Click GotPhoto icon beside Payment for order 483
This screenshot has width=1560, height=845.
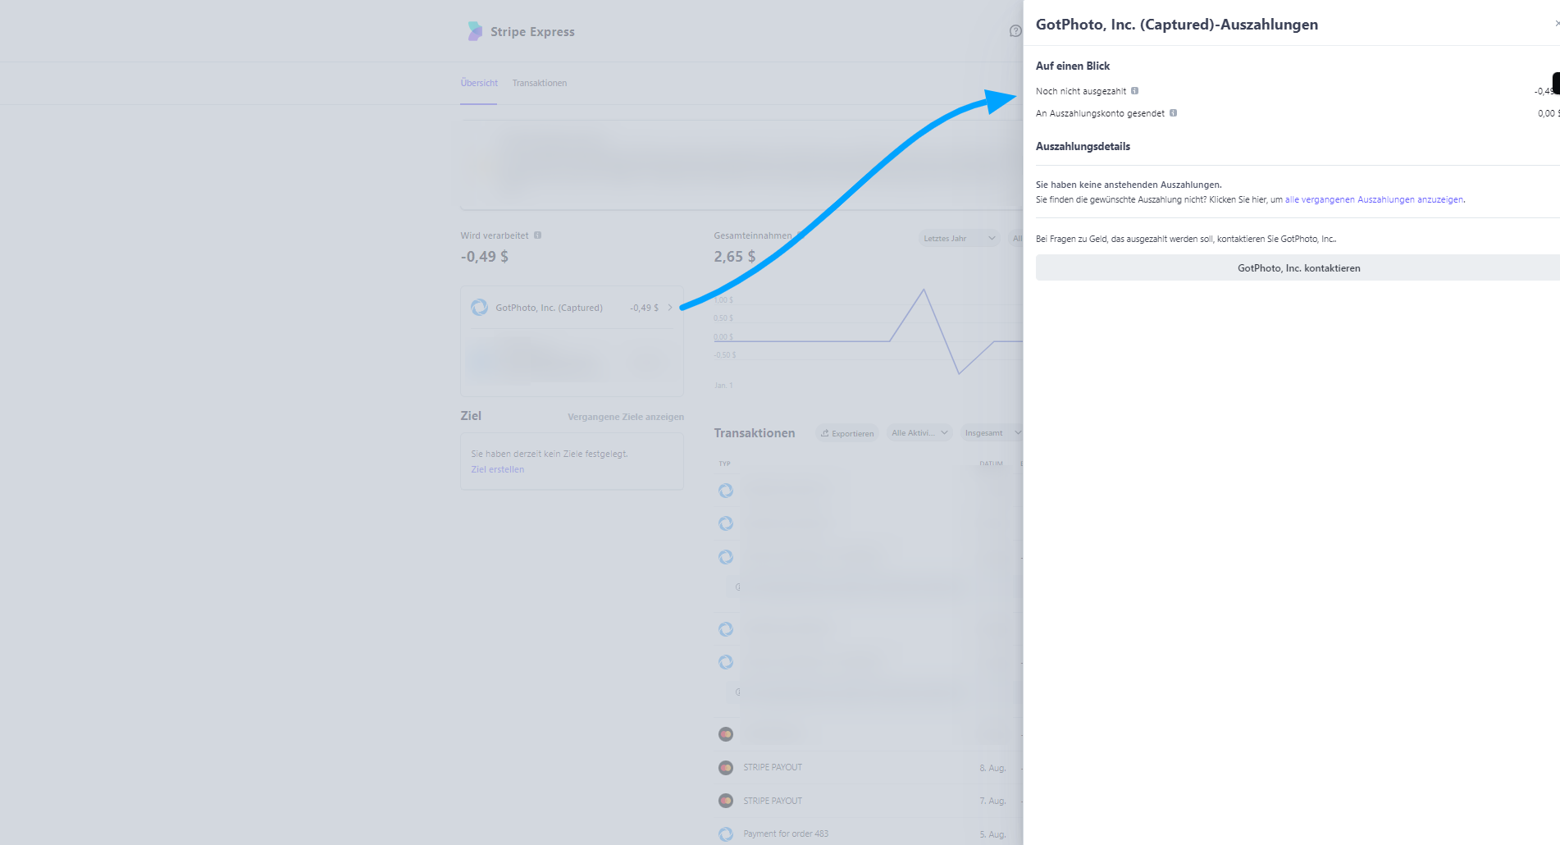726,834
